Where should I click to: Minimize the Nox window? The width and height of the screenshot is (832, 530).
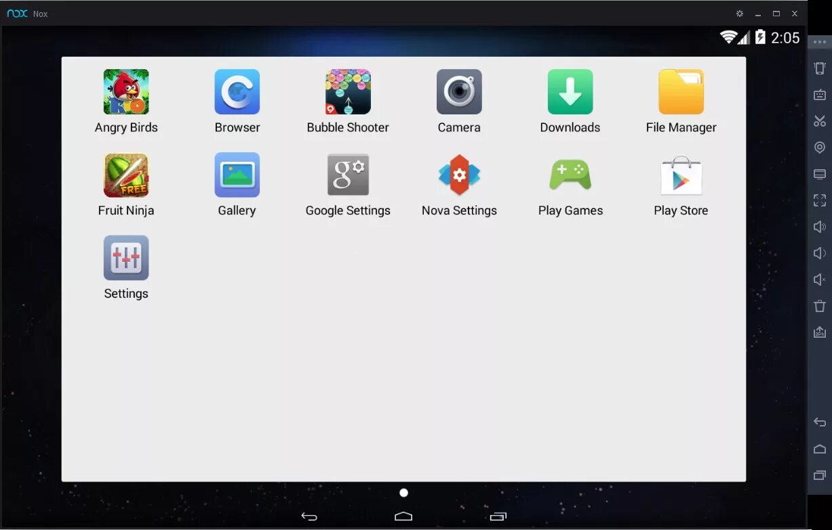point(758,14)
